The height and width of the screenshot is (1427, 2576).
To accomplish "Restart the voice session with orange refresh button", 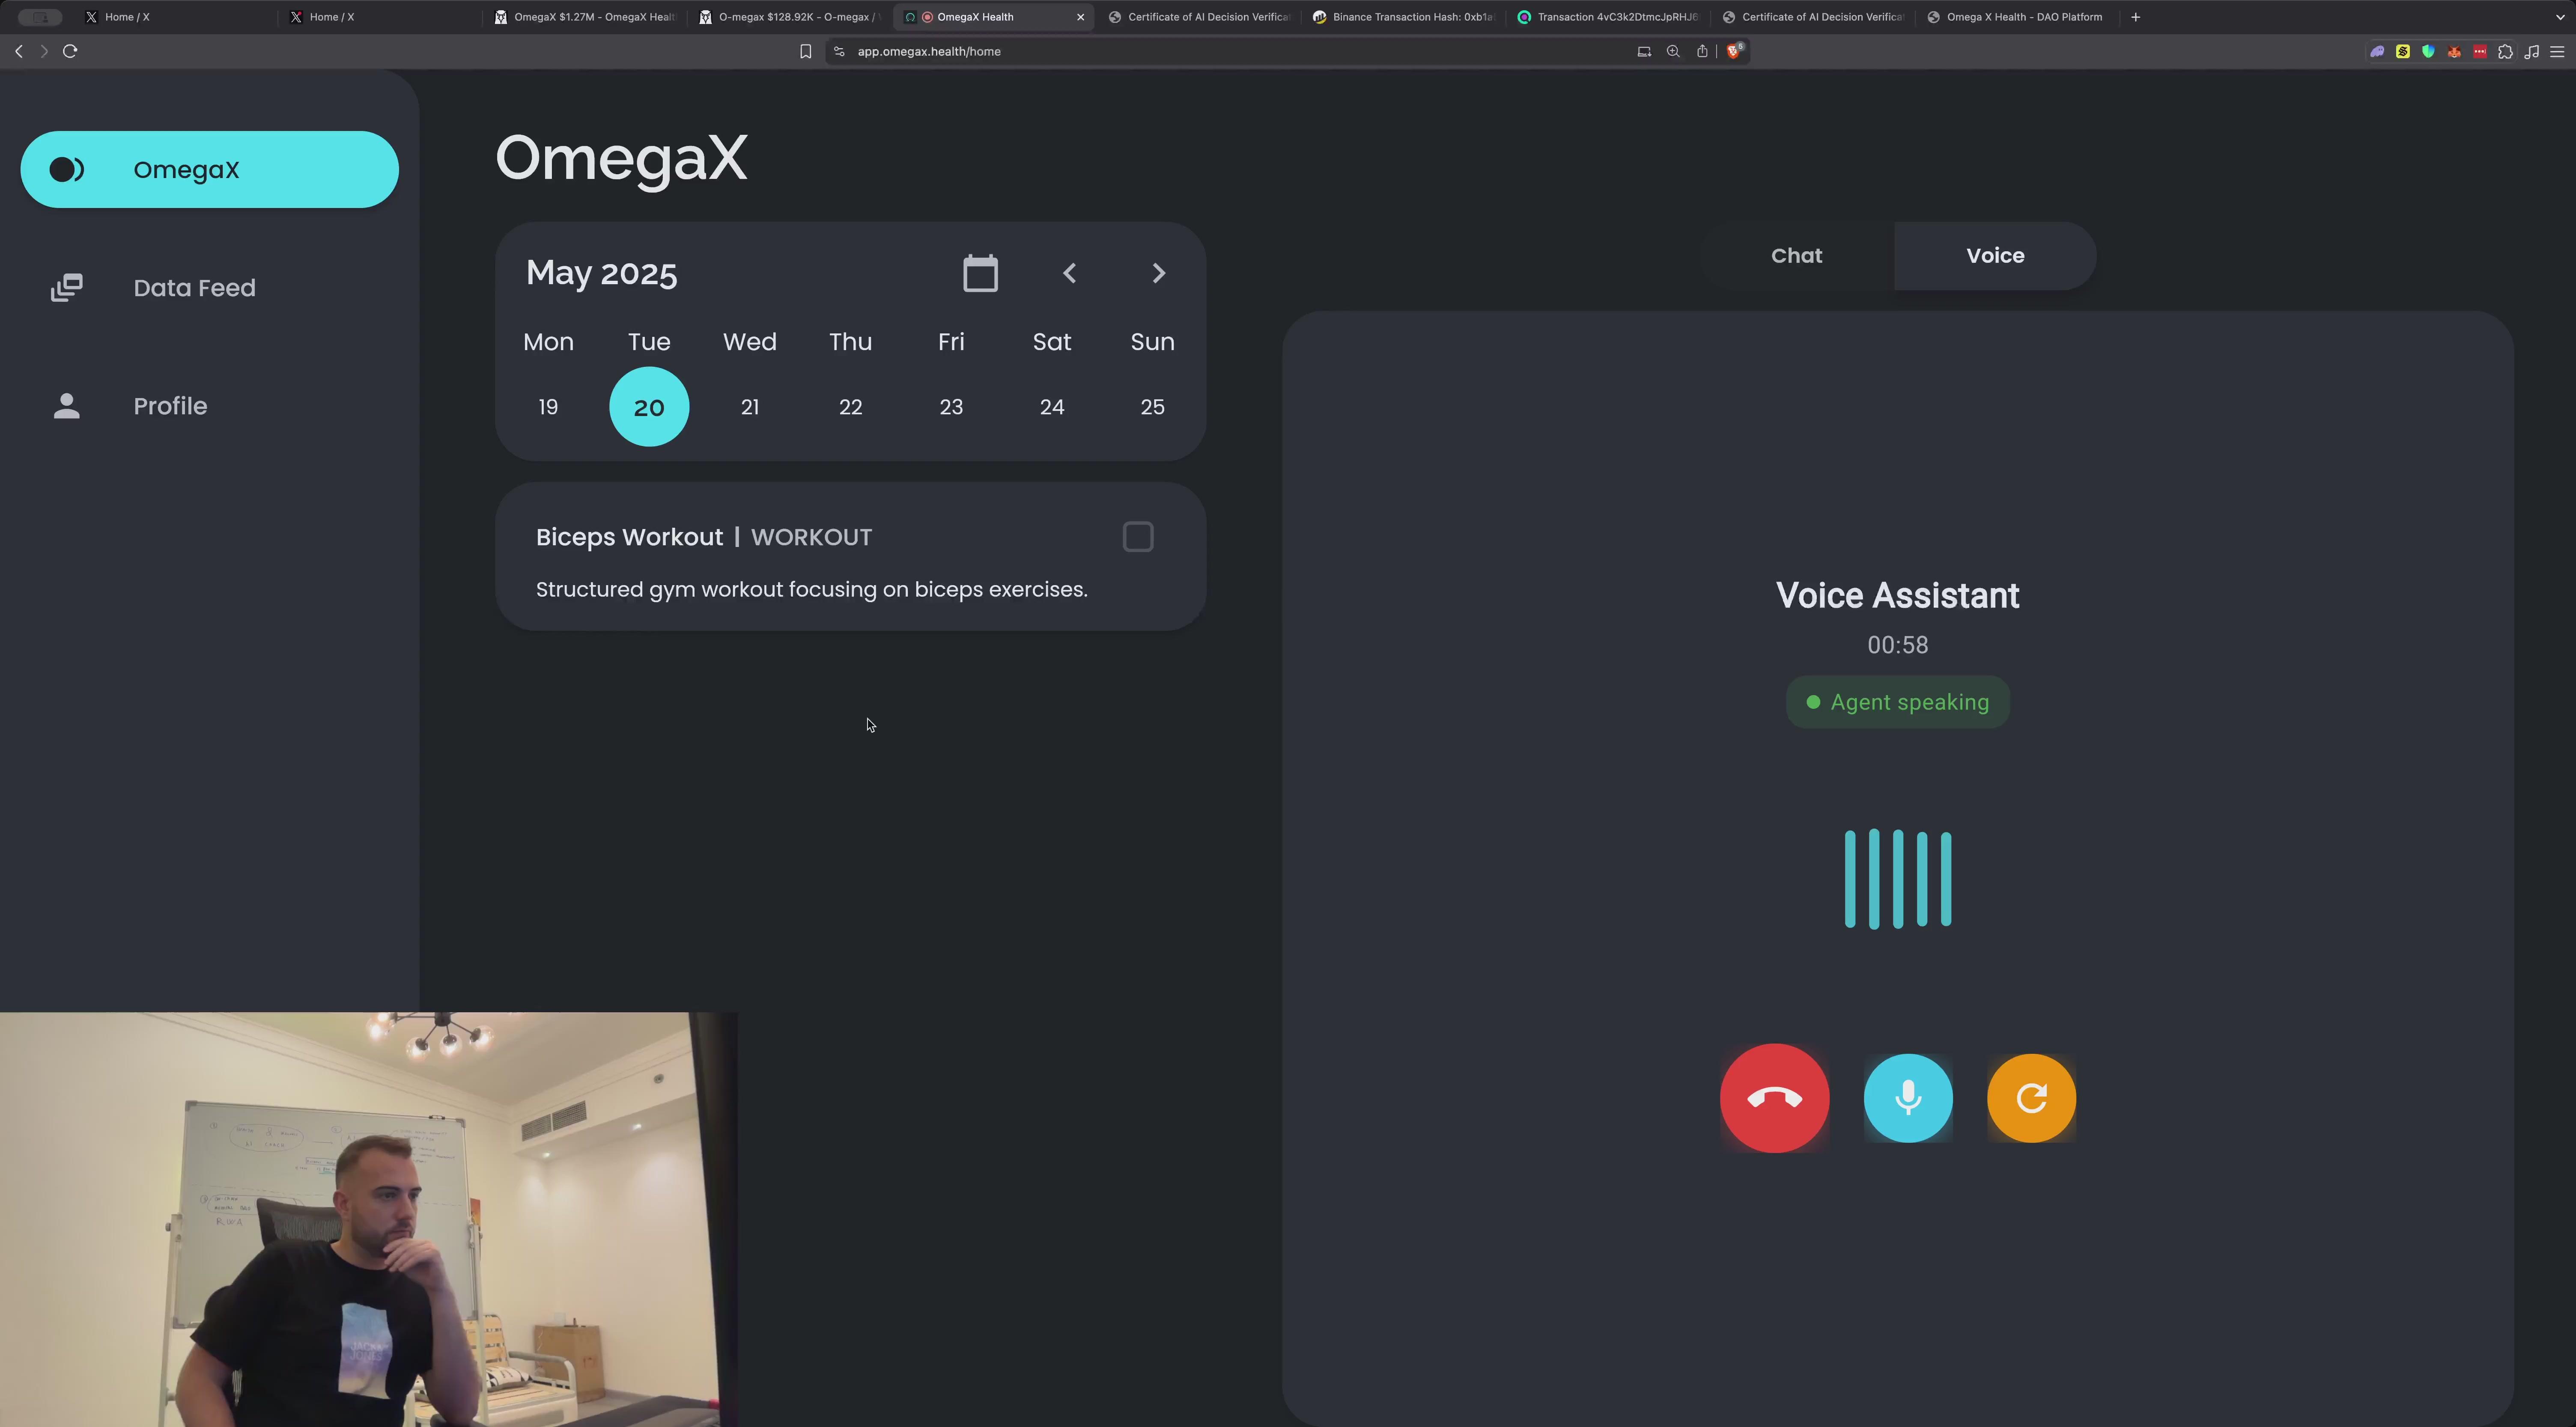I will click(2031, 1098).
